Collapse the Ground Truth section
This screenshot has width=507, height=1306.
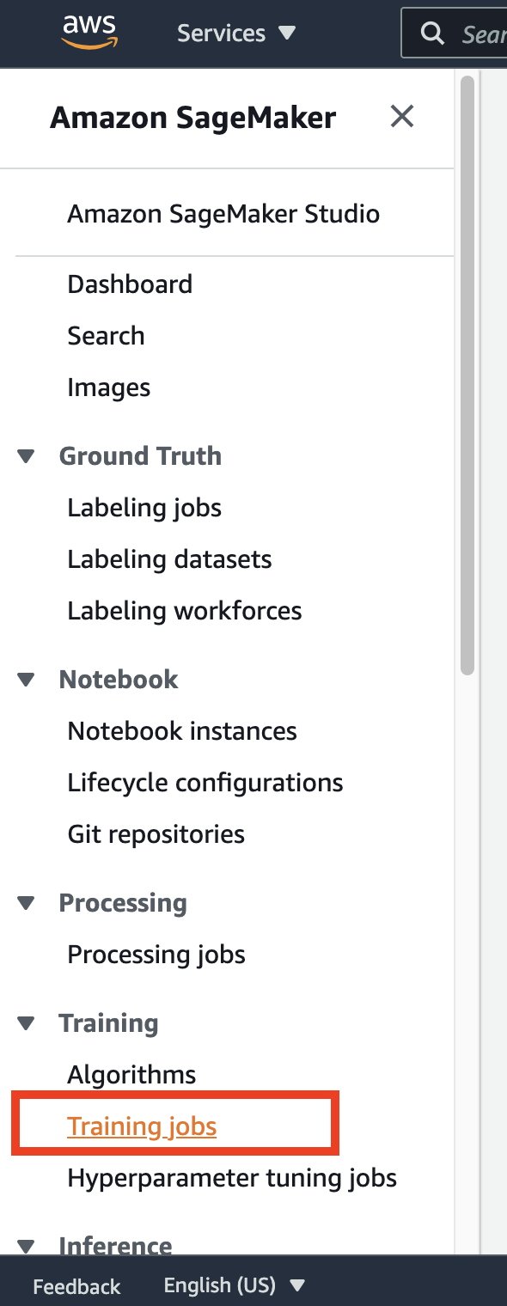click(x=27, y=456)
